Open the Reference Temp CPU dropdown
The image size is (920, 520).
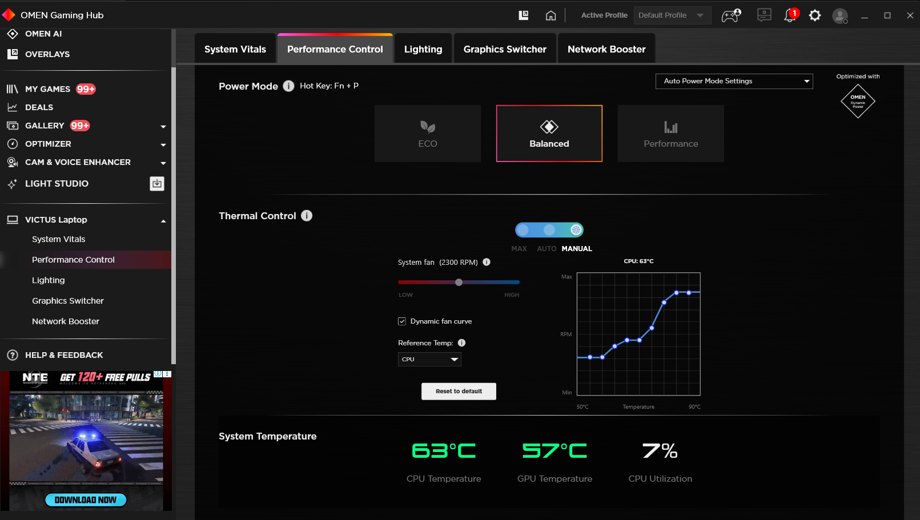pyautogui.click(x=429, y=359)
